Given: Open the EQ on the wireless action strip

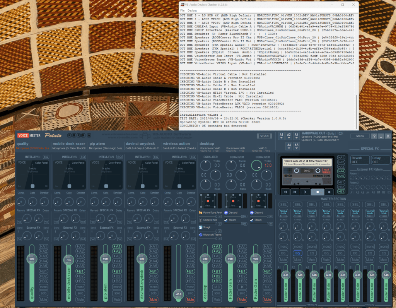Looking at the screenshot, I should click(x=193, y=157).
